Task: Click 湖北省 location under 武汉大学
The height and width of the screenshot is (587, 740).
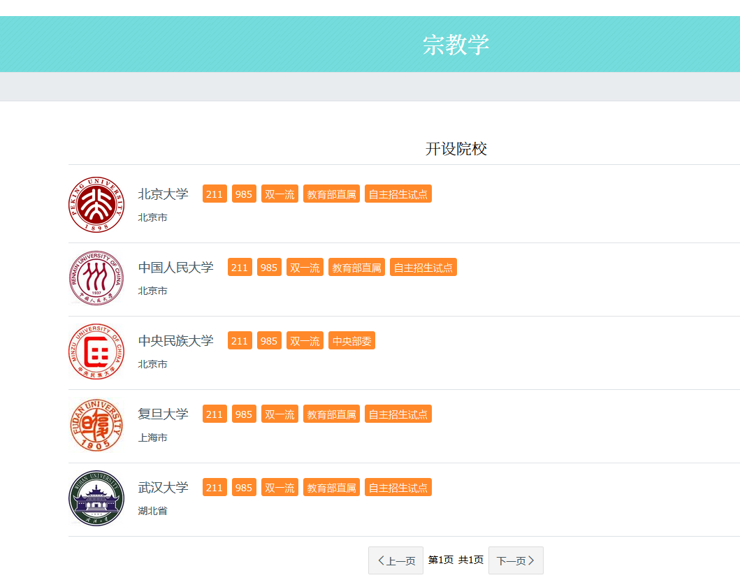Action: [152, 511]
